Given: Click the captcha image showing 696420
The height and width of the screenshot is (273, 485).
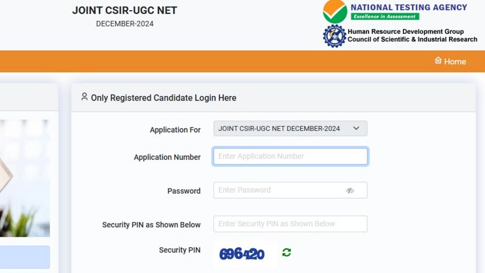Looking at the screenshot, I should point(242,254).
